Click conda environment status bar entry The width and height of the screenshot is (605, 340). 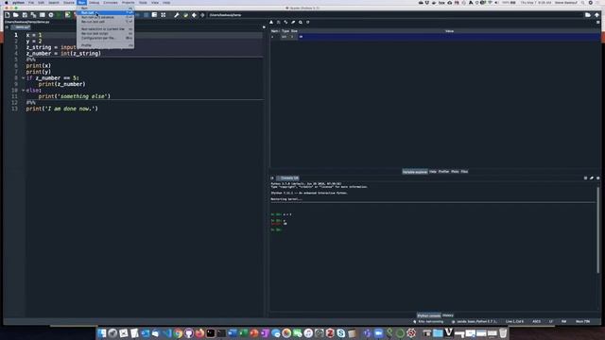coord(475,321)
